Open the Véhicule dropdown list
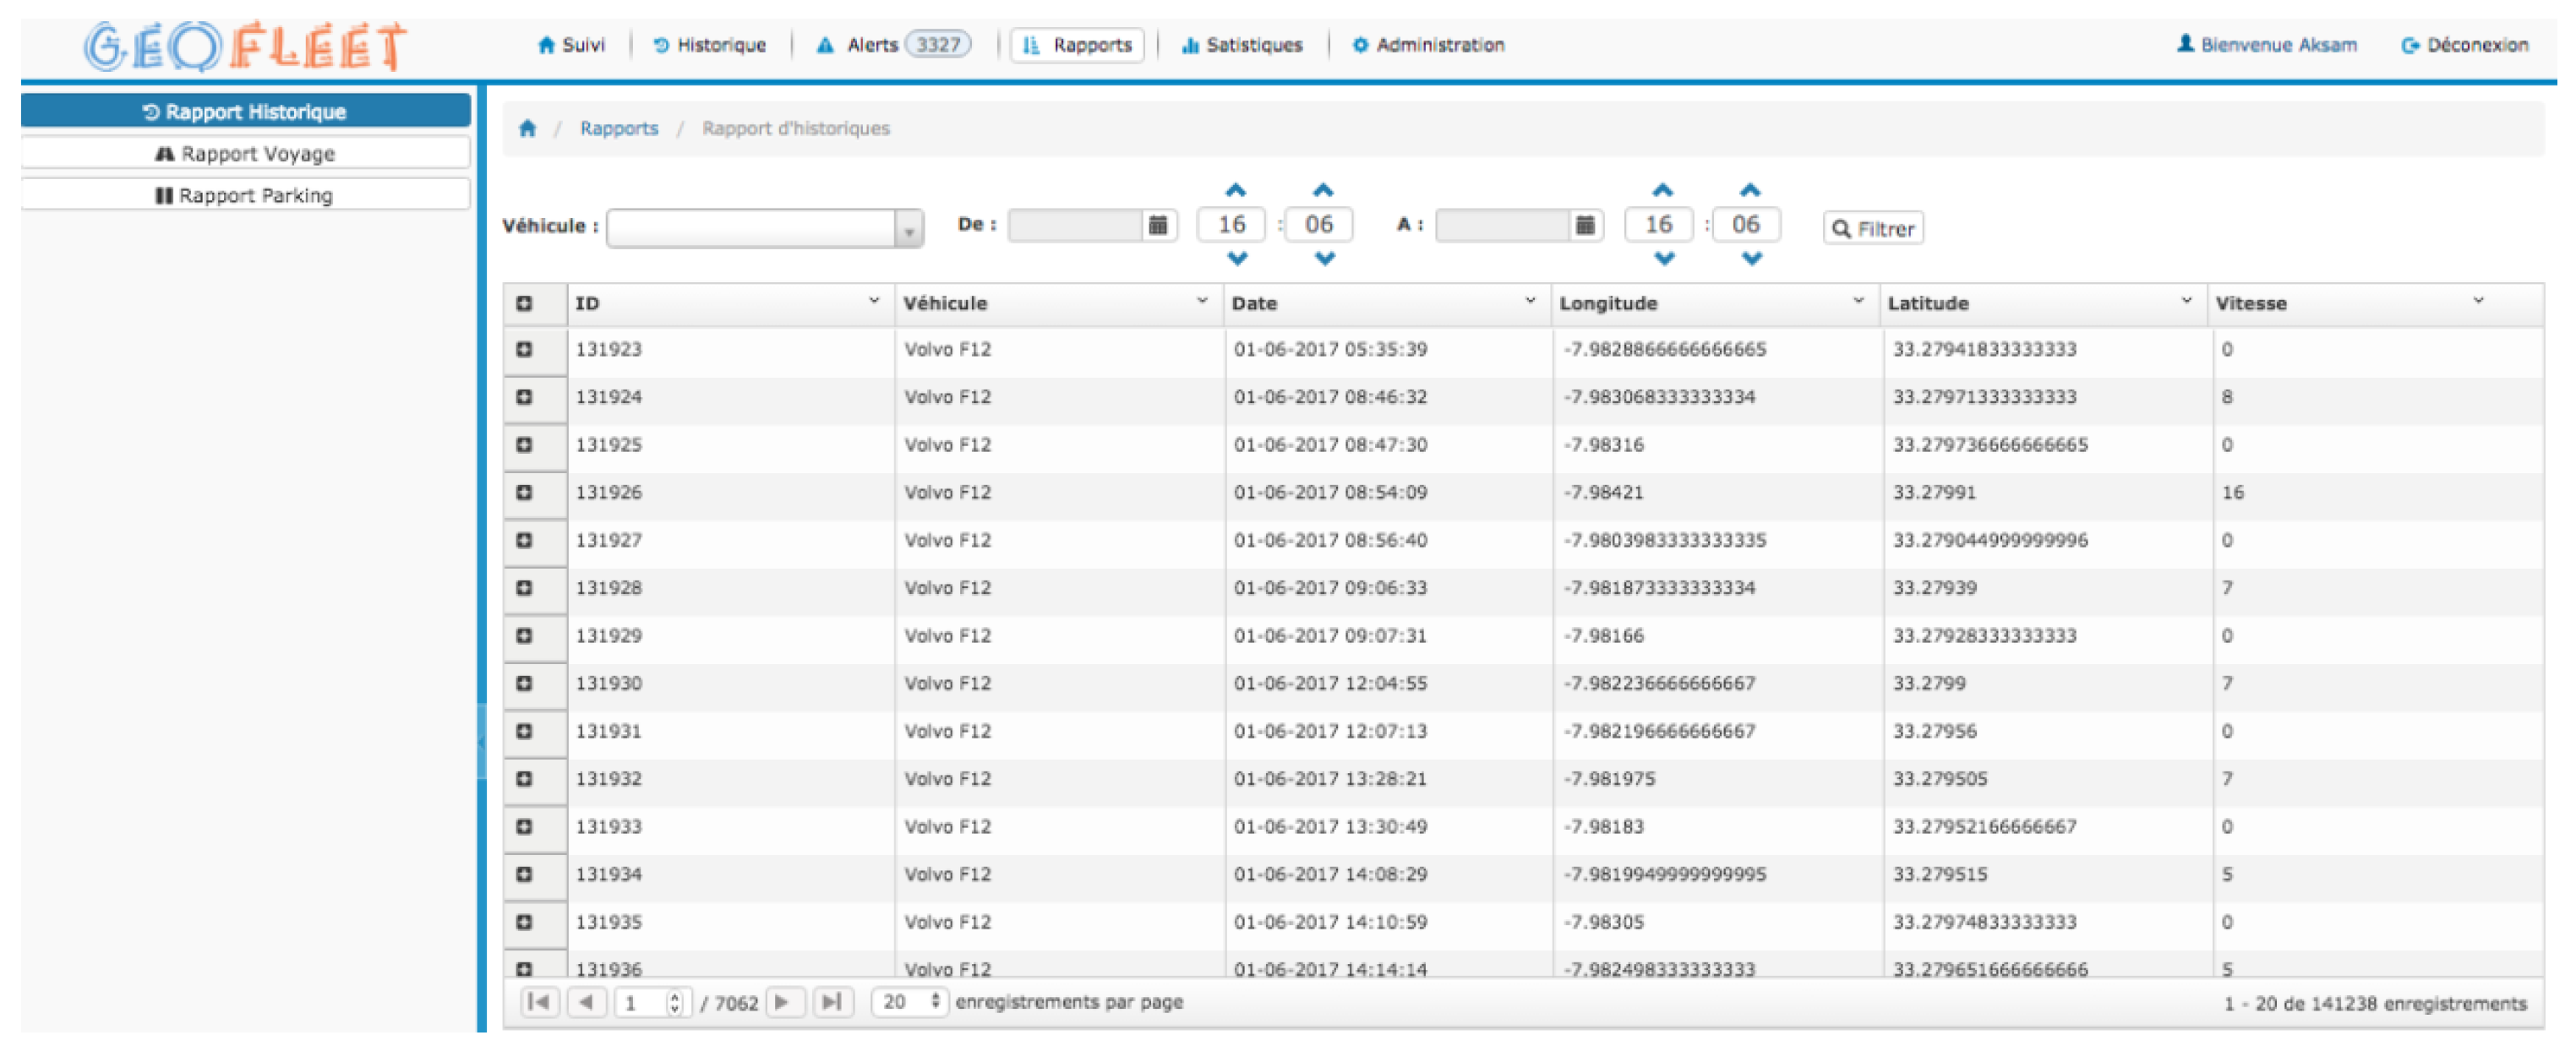 pyautogui.click(x=908, y=230)
